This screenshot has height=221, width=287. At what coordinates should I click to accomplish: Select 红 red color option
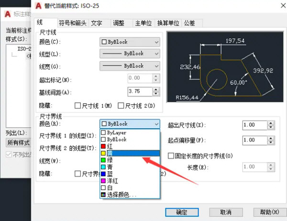pos(130,146)
